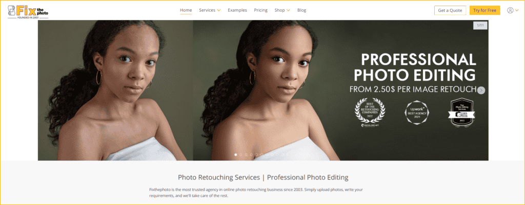Click the Fix the Photo logo
Screen dimensions: 525x205
[x=28, y=11]
